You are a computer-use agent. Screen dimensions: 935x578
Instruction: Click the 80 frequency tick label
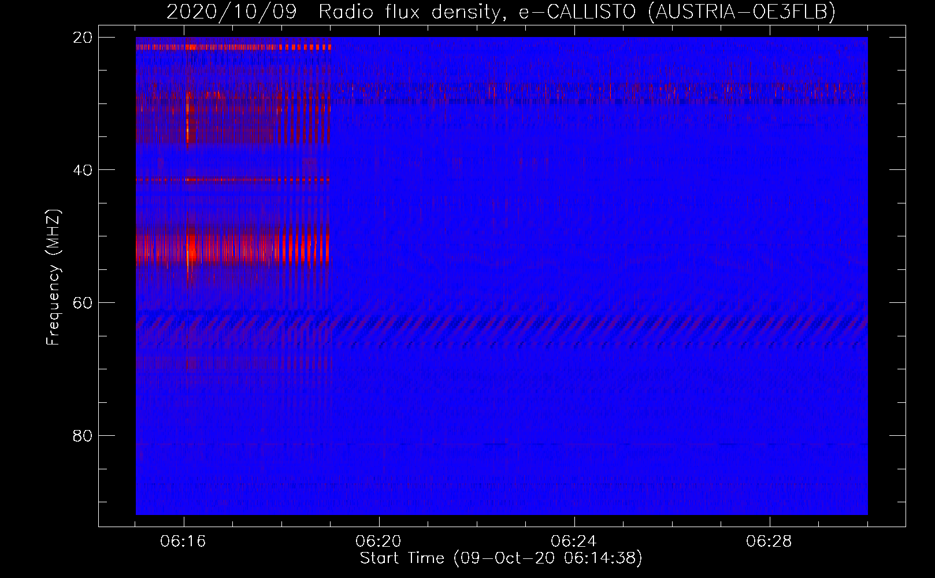pyautogui.click(x=83, y=436)
